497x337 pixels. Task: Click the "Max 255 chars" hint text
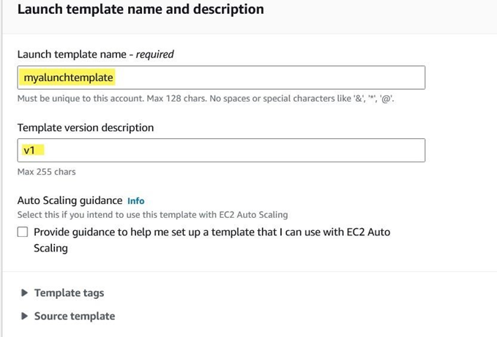[46, 172]
